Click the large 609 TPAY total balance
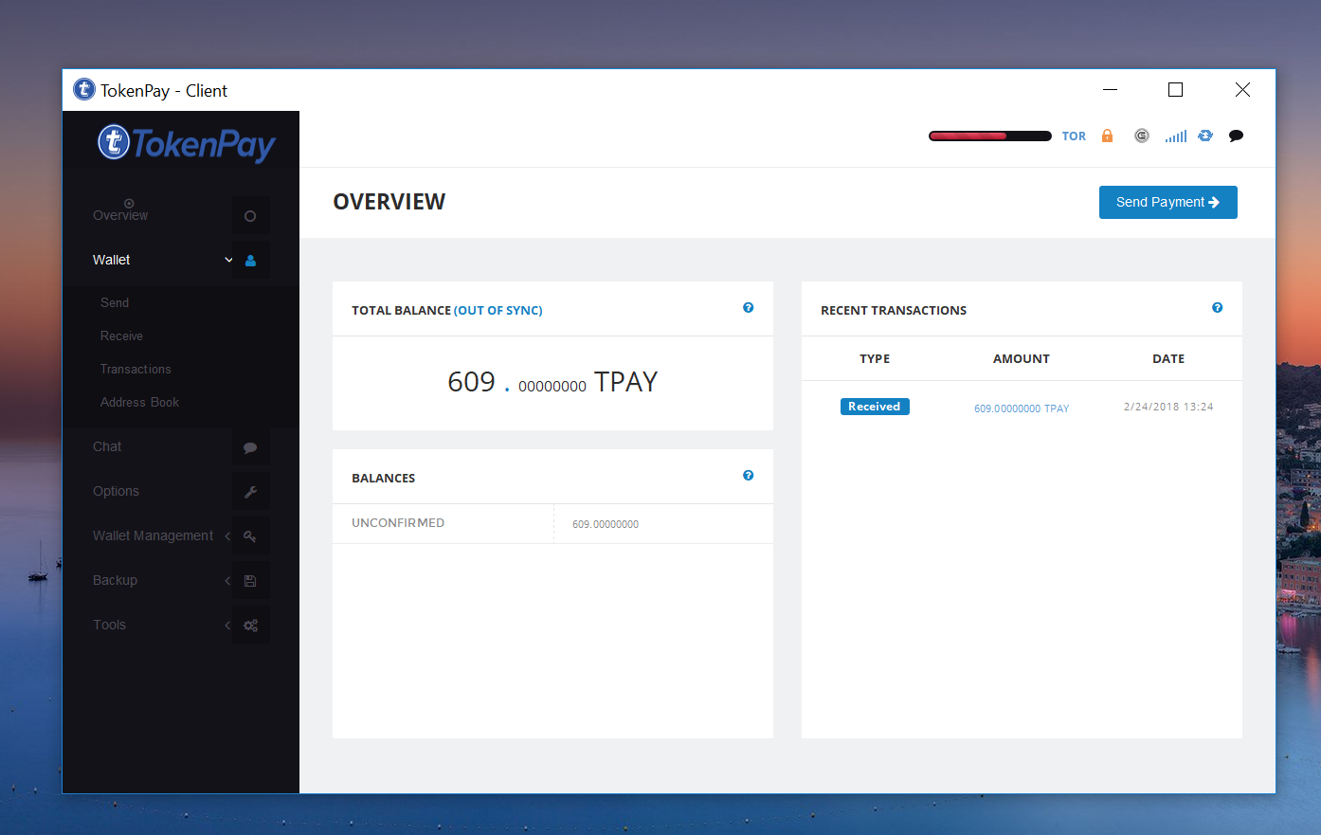 [552, 382]
